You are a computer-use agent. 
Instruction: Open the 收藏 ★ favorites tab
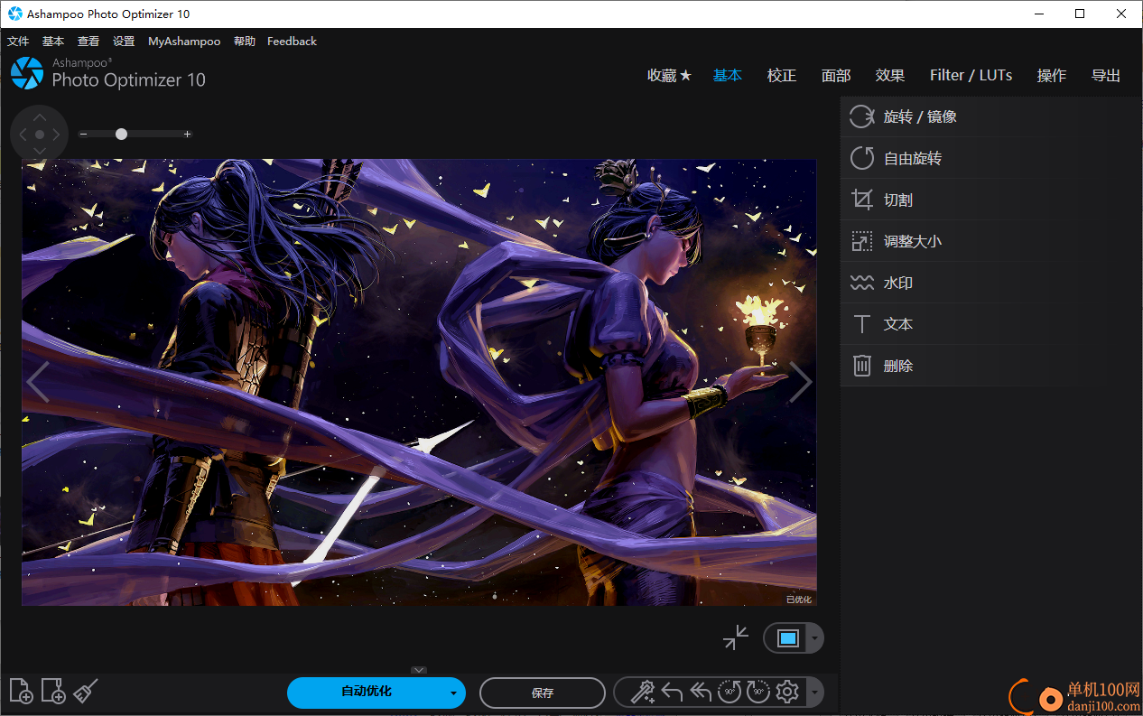[x=669, y=76]
